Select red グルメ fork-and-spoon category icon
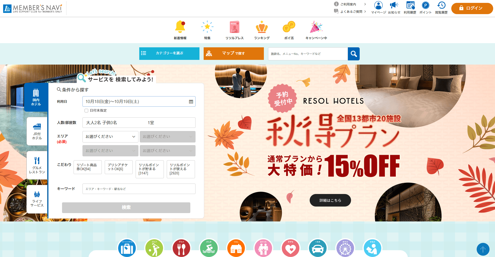Screen dimensions: 495x257 (x=181, y=248)
